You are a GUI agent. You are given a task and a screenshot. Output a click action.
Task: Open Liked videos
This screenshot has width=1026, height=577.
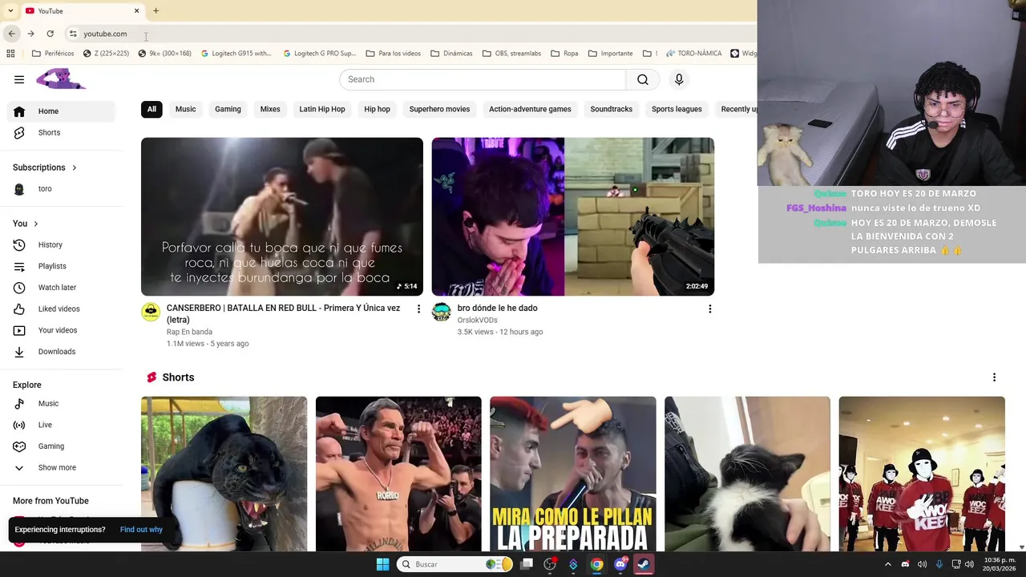[x=61, y=309]
